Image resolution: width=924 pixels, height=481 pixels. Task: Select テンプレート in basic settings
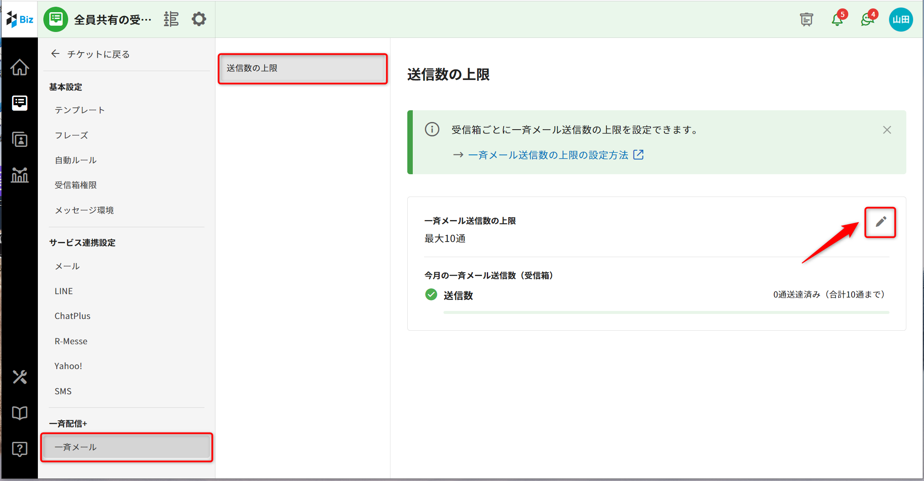80,110
